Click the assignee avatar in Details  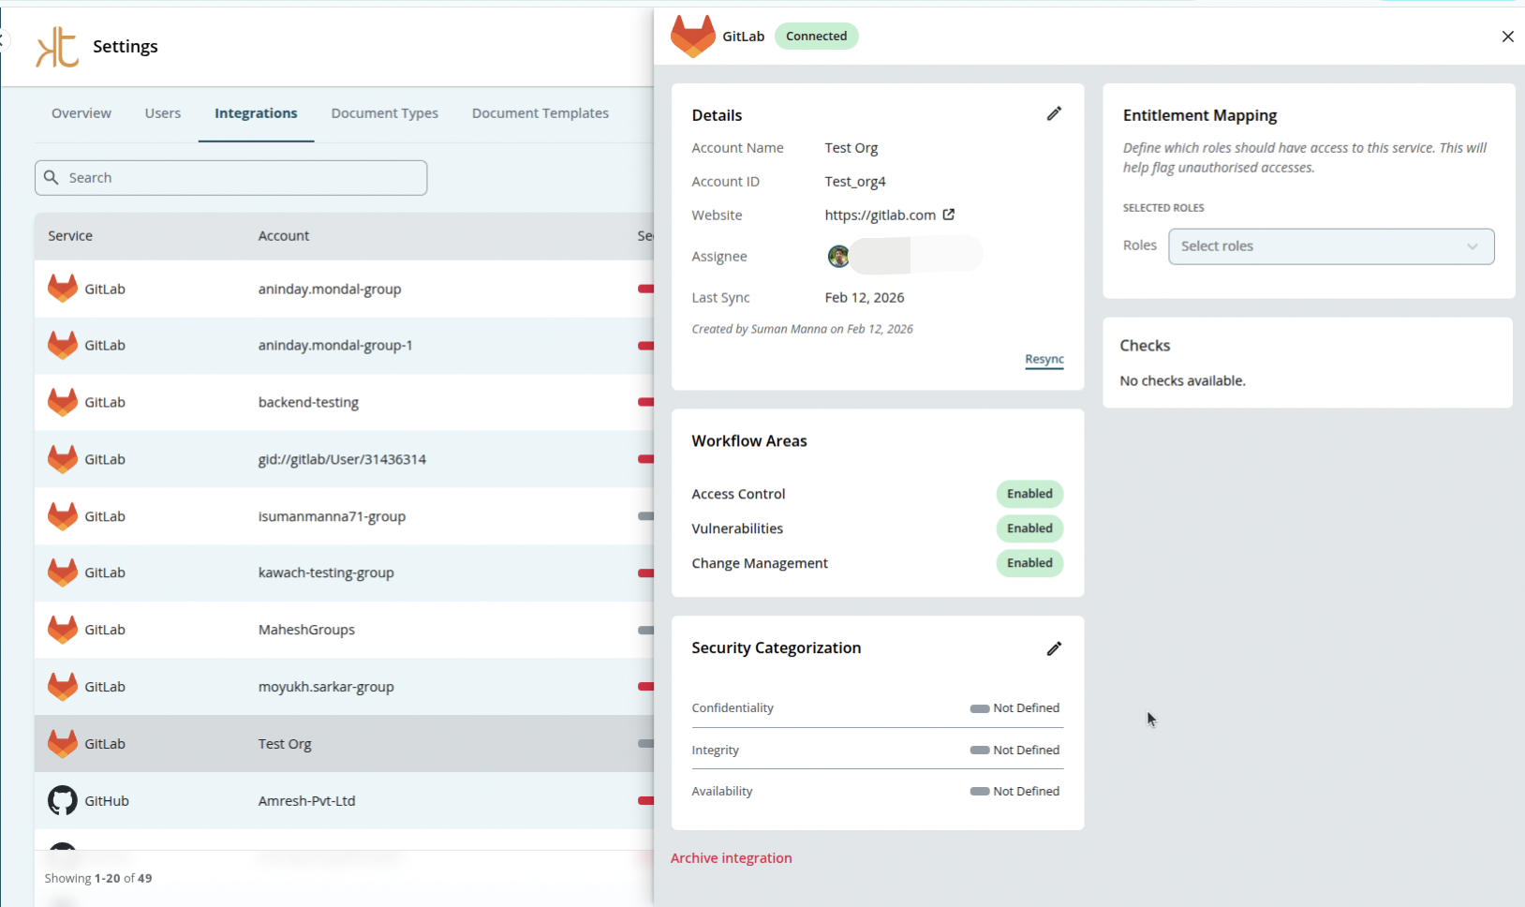pos(838,255)
